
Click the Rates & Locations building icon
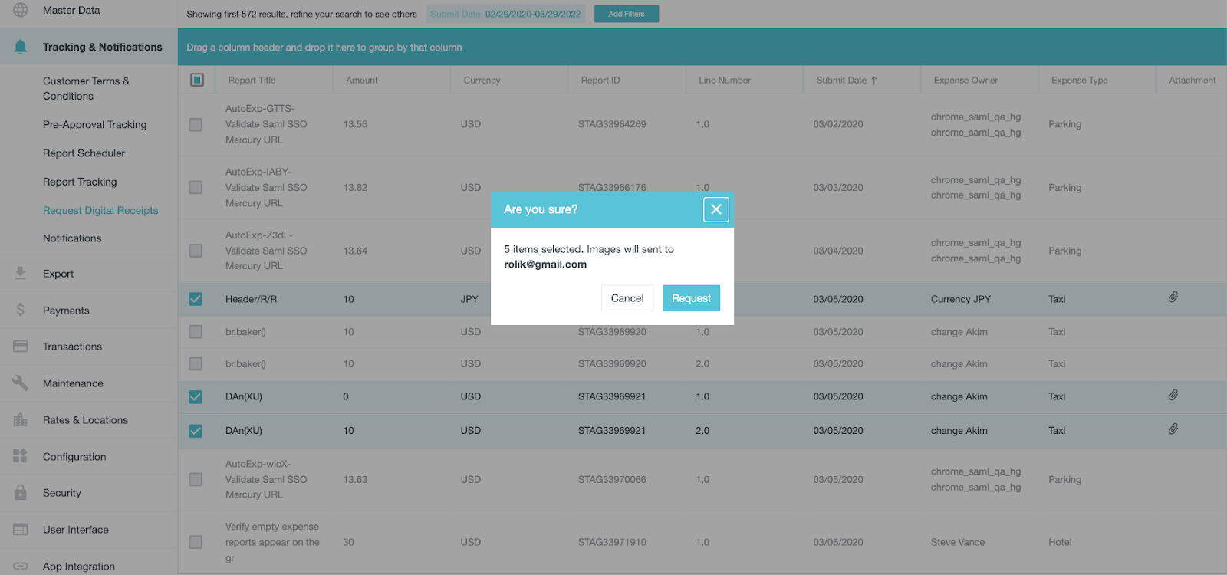(21, 420)
